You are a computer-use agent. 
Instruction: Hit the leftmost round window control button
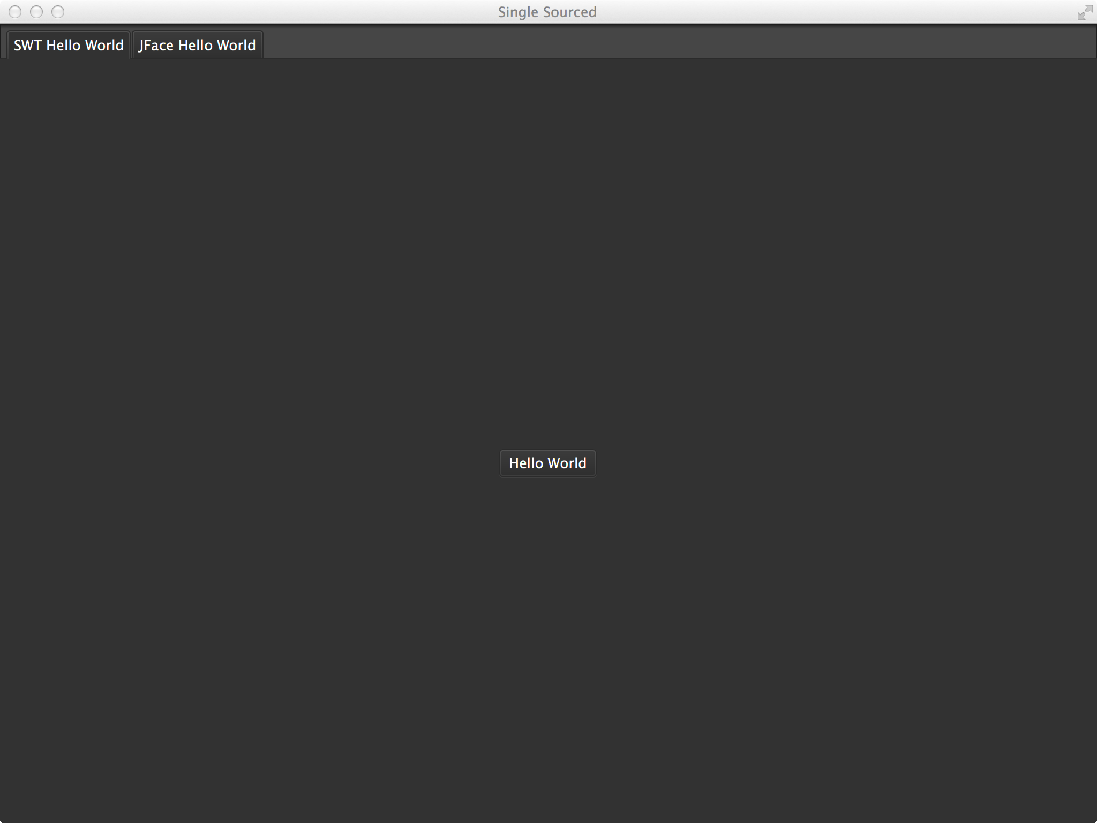point(15,12)
